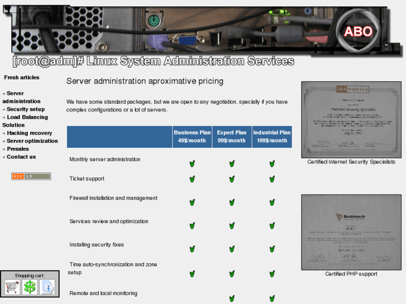This screenshot has height=304, width=406.
Task: Click the green dollar sign icon
Action: 30,287
